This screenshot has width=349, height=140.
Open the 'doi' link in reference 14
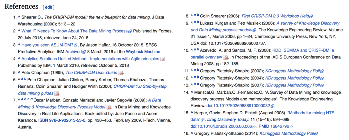click(210, 106)
